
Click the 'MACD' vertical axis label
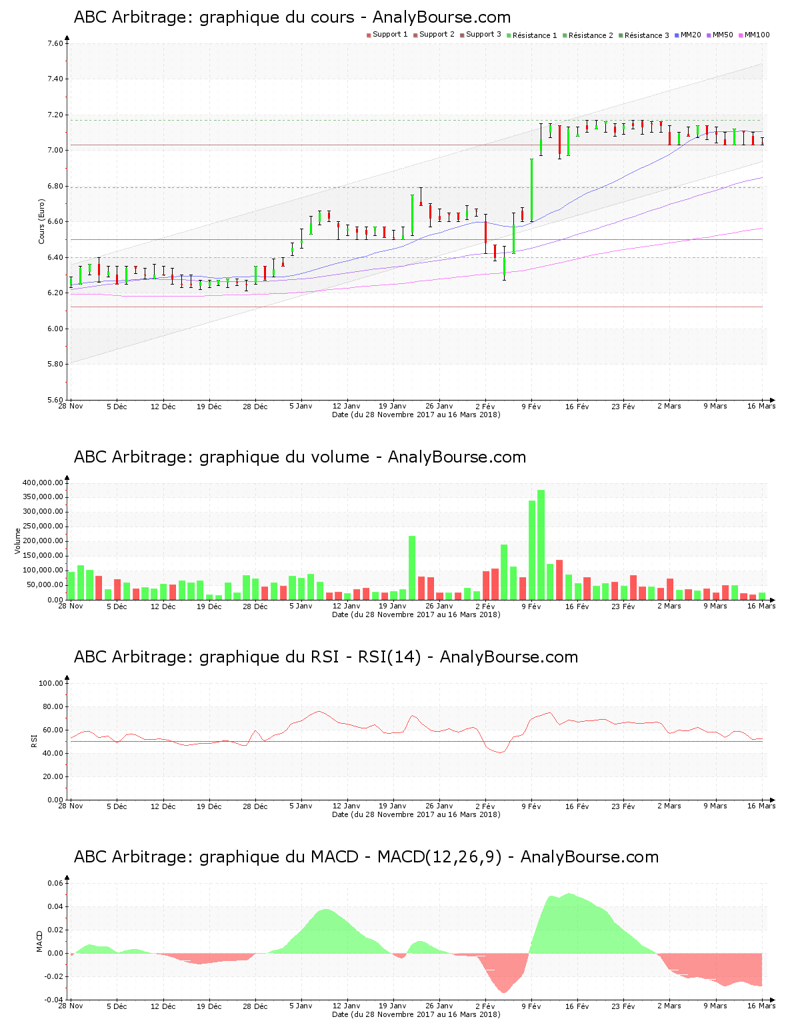[x=39, y=941]
